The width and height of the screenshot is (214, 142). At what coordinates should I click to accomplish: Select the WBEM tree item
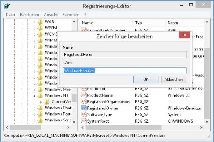click(51, 28)
